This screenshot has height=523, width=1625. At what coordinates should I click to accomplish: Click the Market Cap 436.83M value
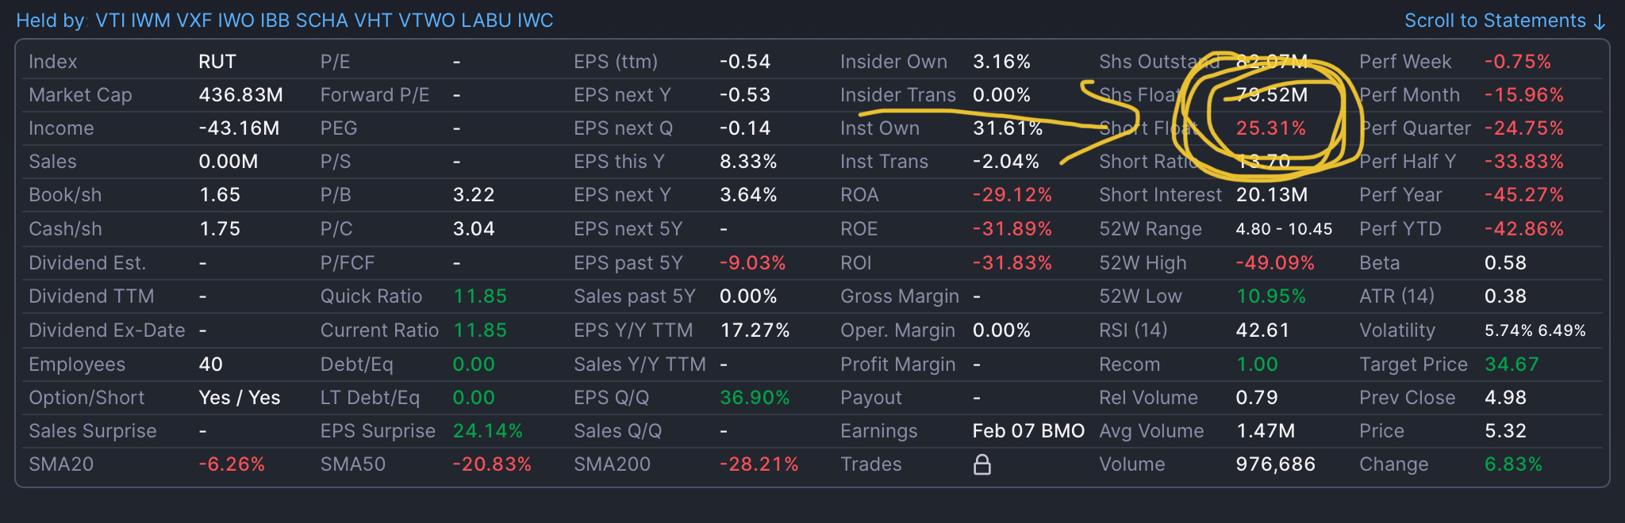click(241, 95)
